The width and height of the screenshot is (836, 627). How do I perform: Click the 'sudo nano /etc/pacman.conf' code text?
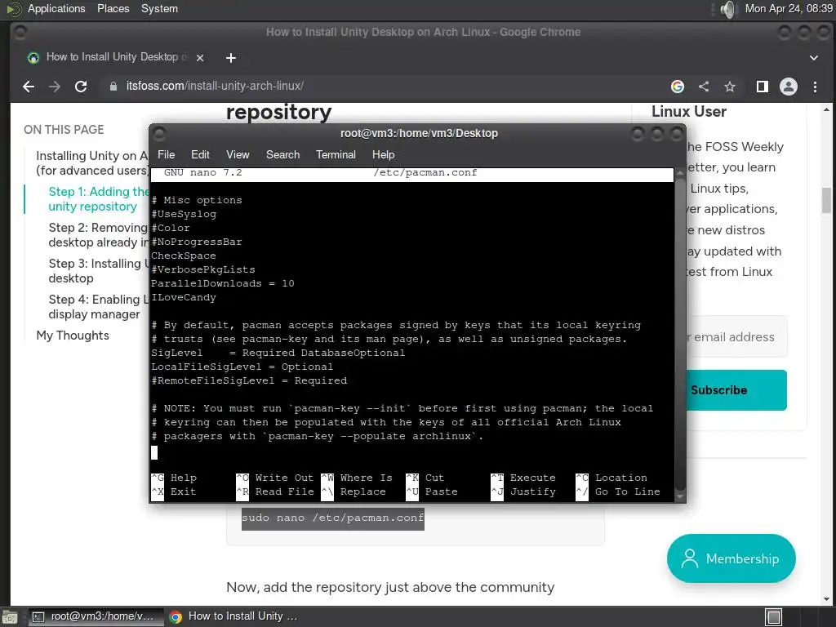pos(333,518)
